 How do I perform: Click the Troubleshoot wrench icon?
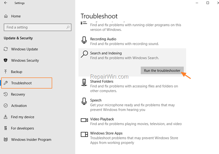click(x=6, y=83)
